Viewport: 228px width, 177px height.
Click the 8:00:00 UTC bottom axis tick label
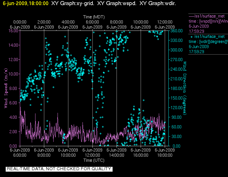tap(44, 155)
